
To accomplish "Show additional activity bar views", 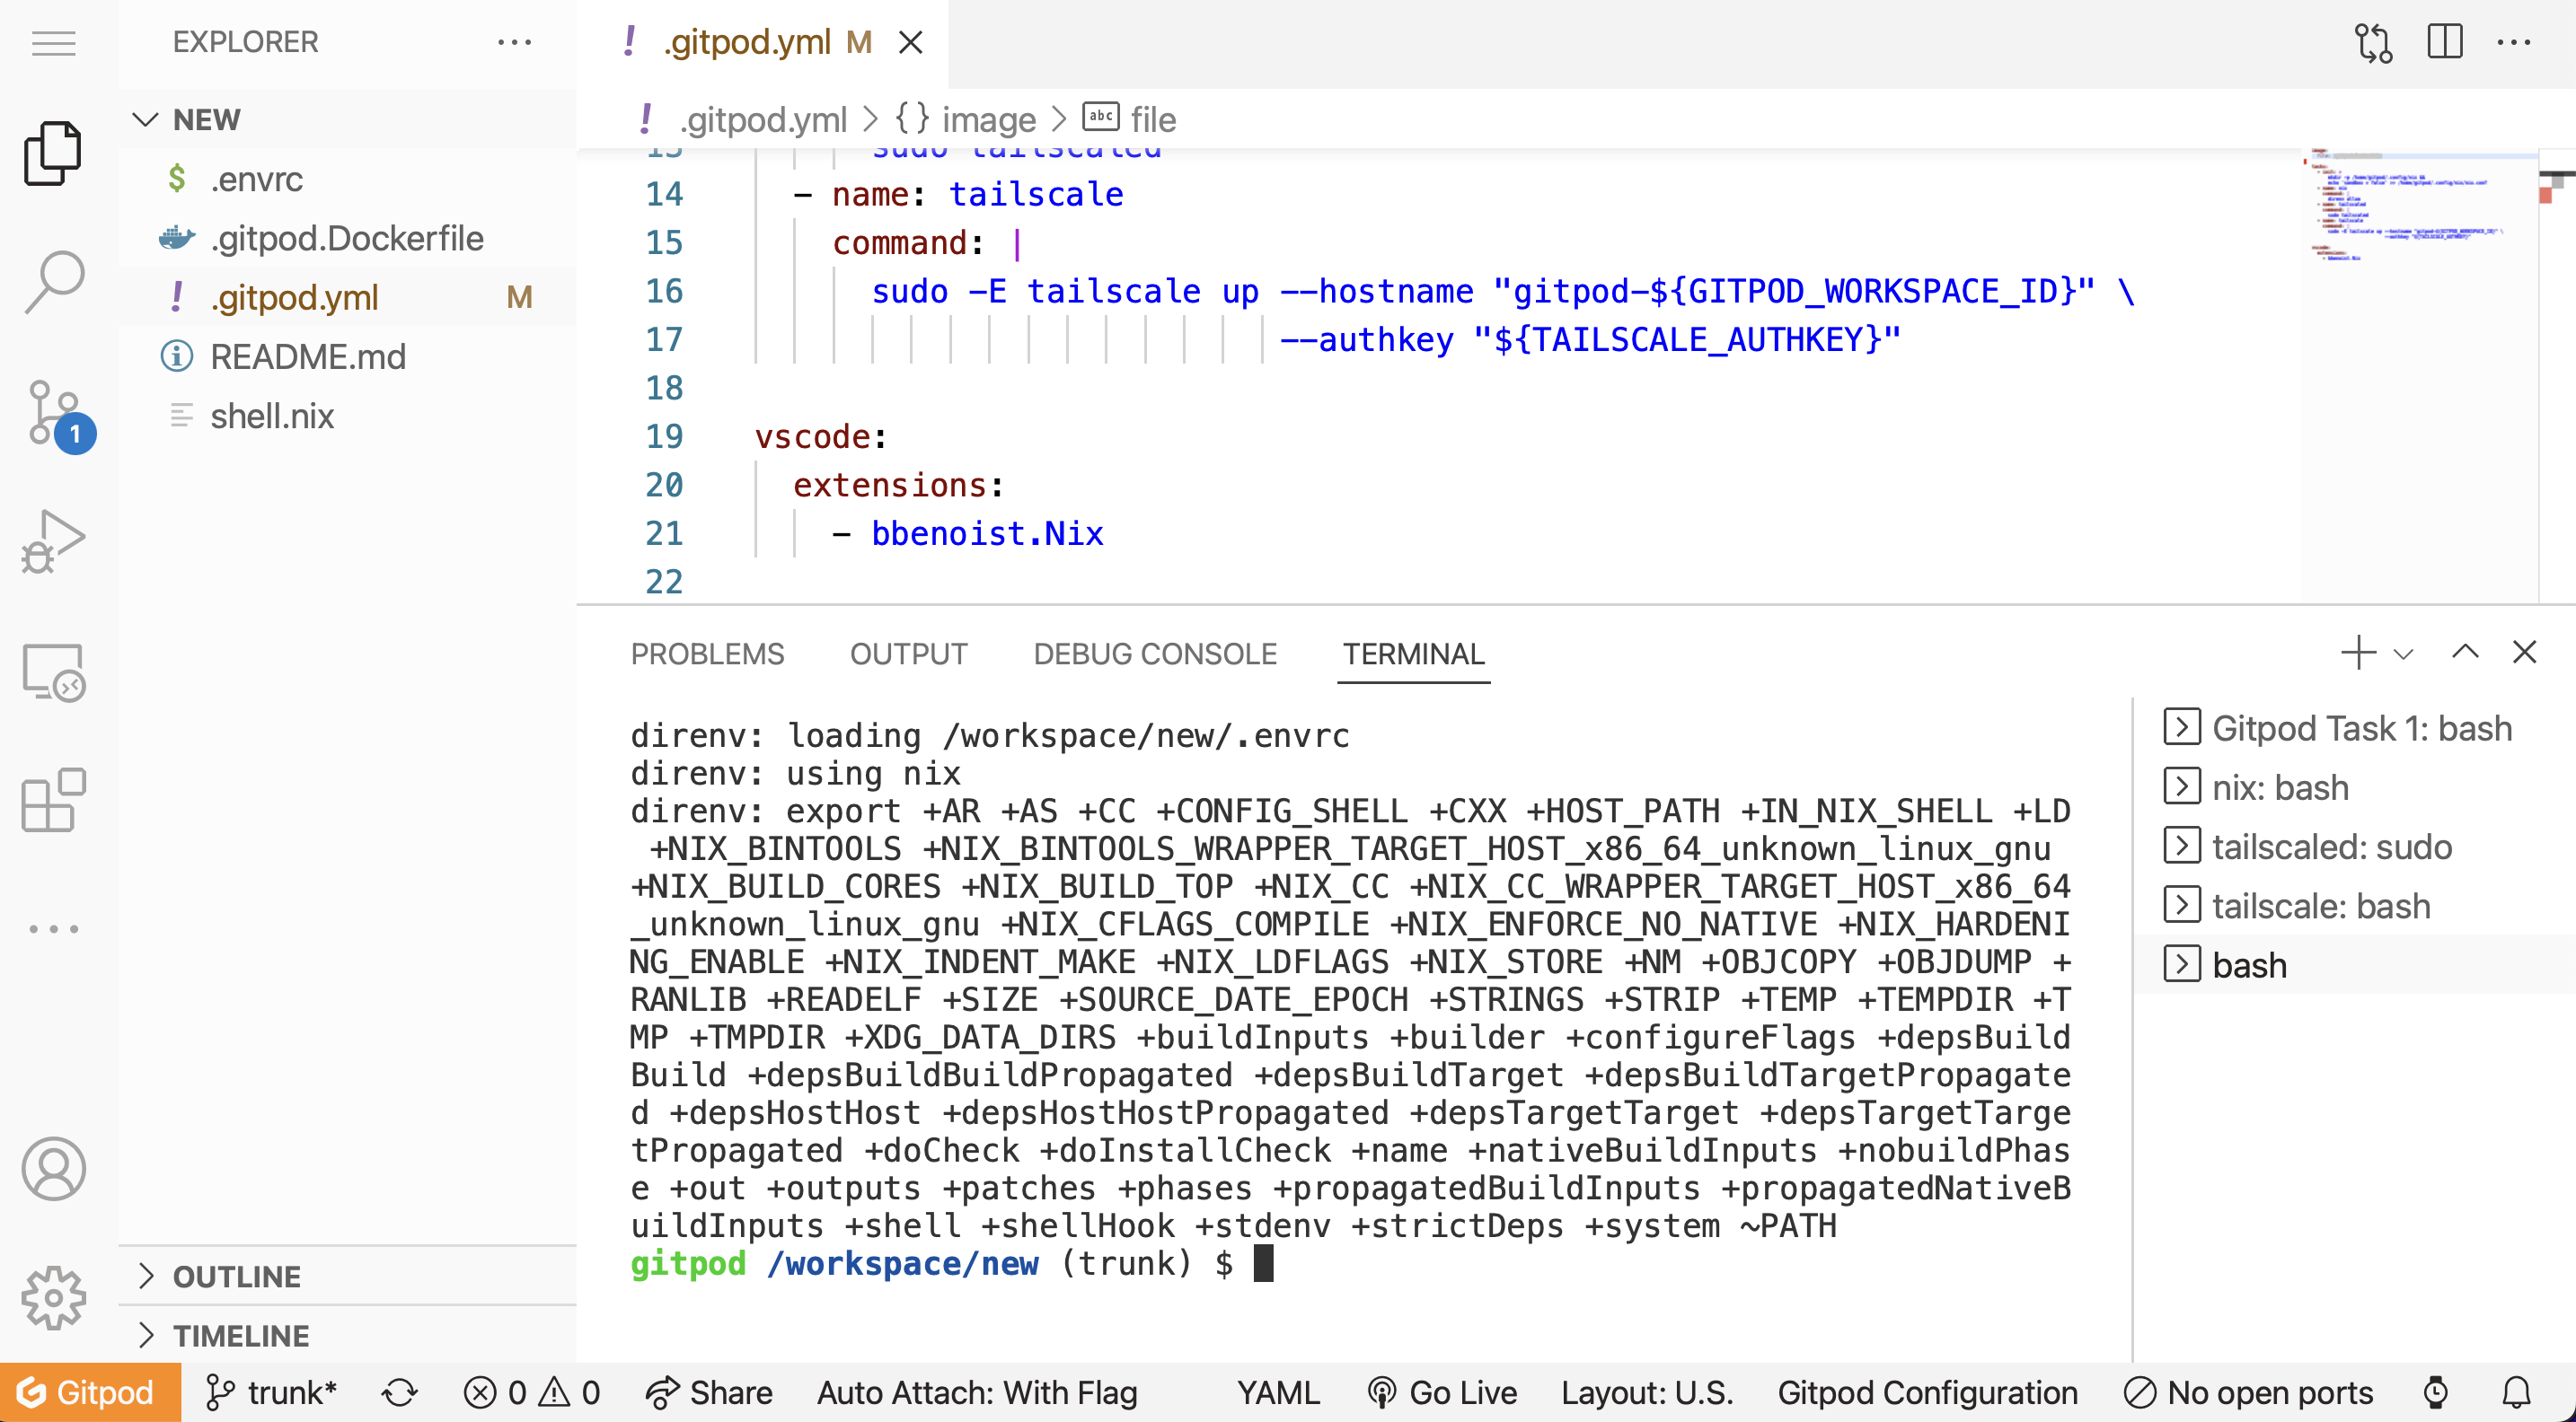I will tap(54, 928).
